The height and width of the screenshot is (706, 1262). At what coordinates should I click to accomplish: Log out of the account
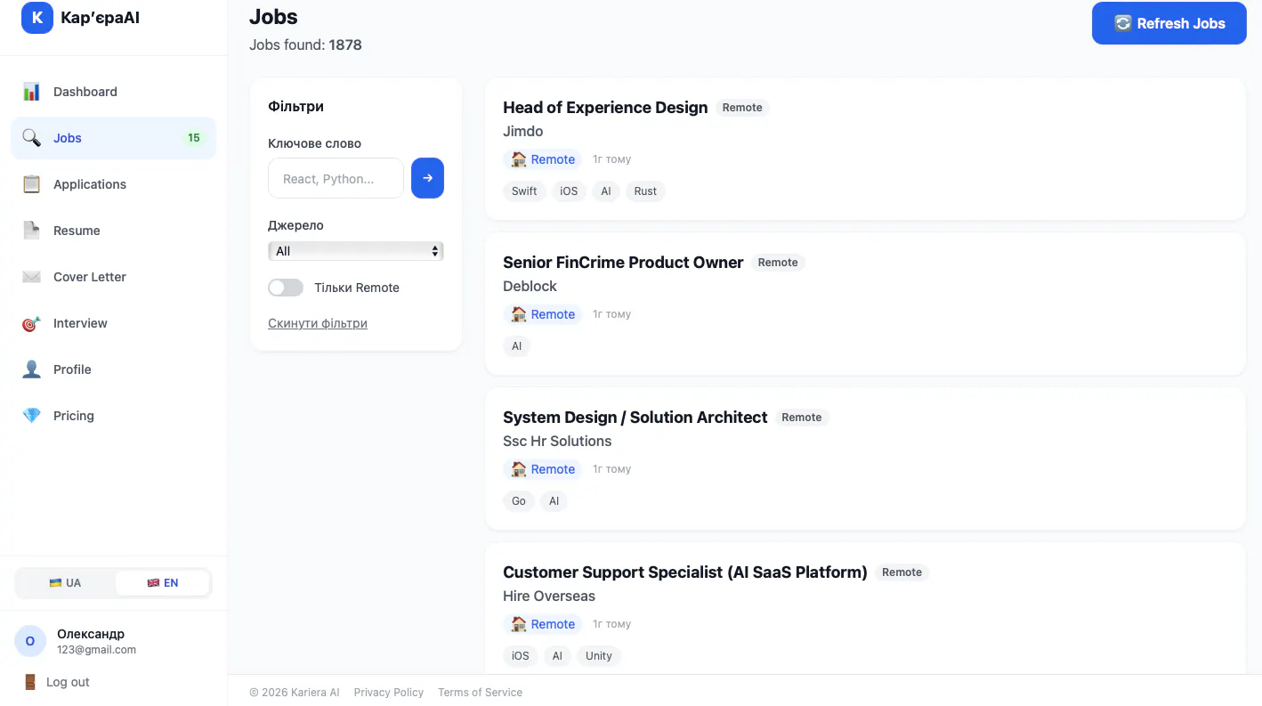[x=57, y=682]
